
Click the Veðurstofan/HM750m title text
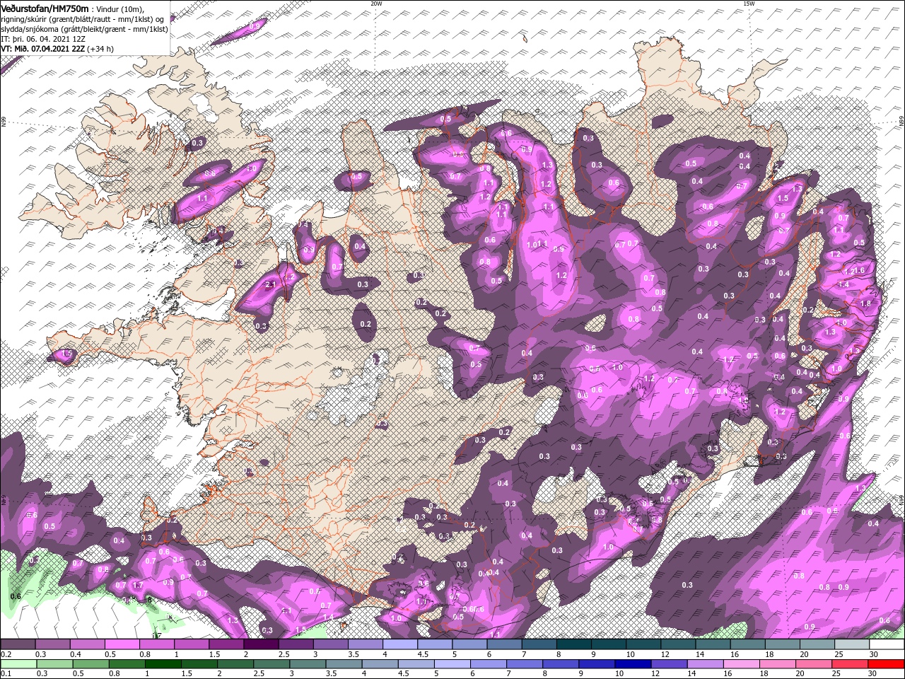[45, 8]
